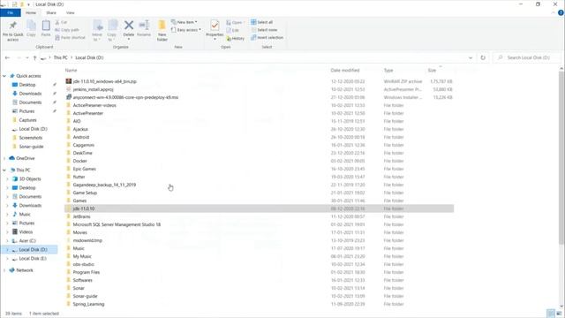Open Recent locations dropdown arrow
Screen dimensions: 565x318
pos(27,57)
